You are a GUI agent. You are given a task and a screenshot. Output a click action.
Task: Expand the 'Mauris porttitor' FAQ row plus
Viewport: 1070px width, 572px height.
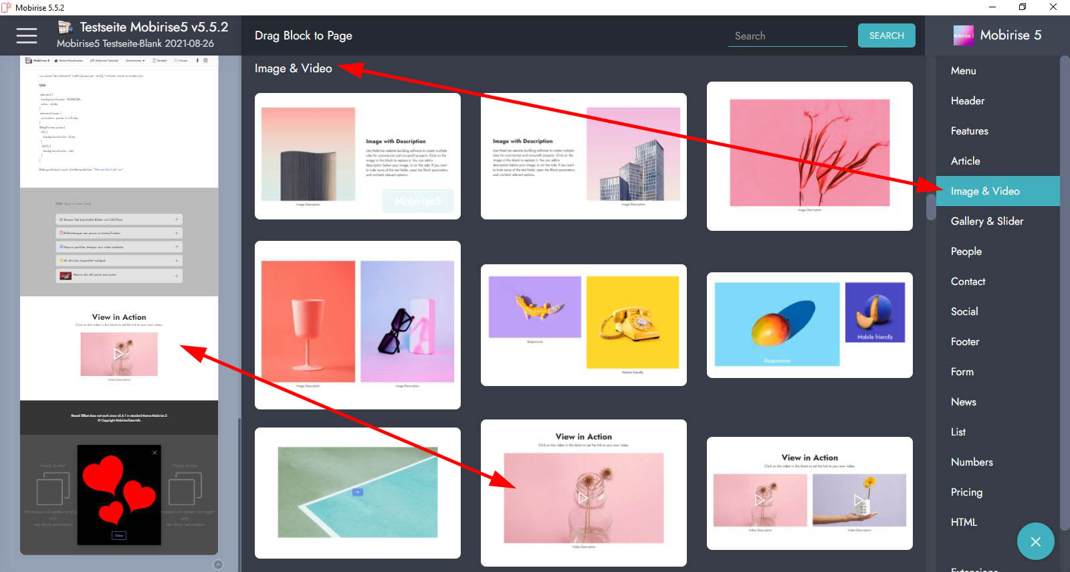click(177, 247)
